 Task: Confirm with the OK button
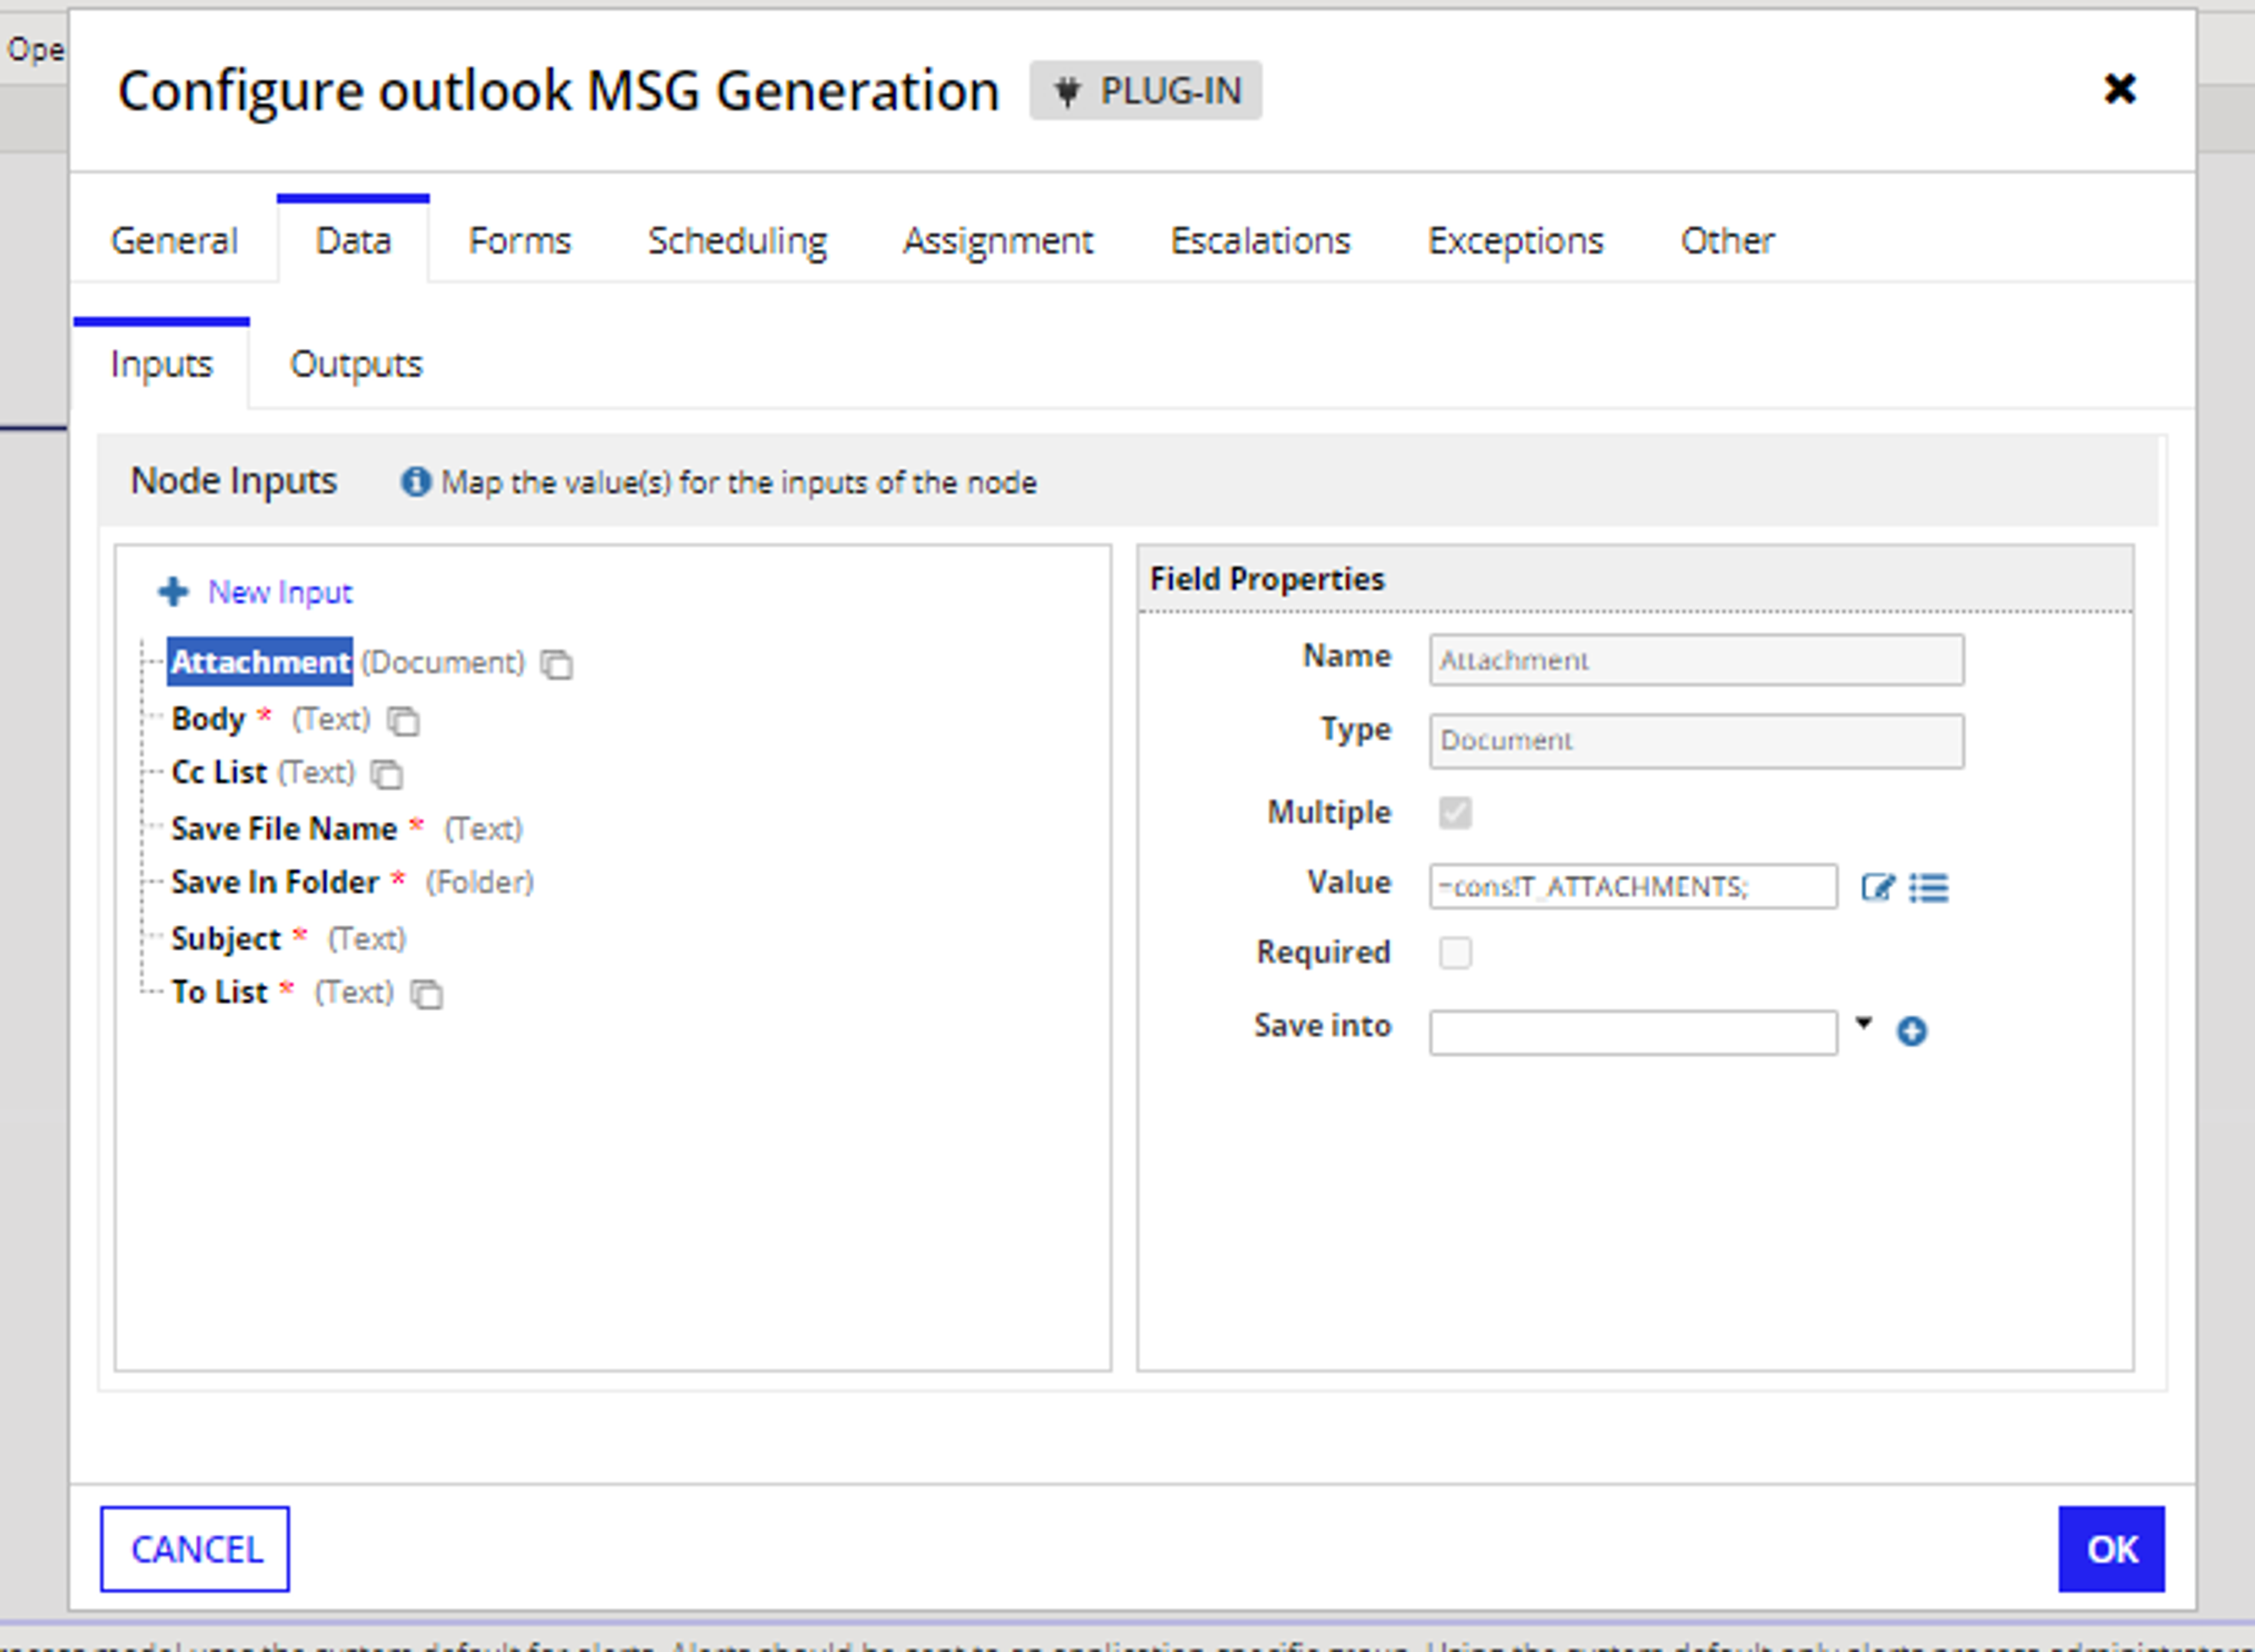pos(2111,1549)
